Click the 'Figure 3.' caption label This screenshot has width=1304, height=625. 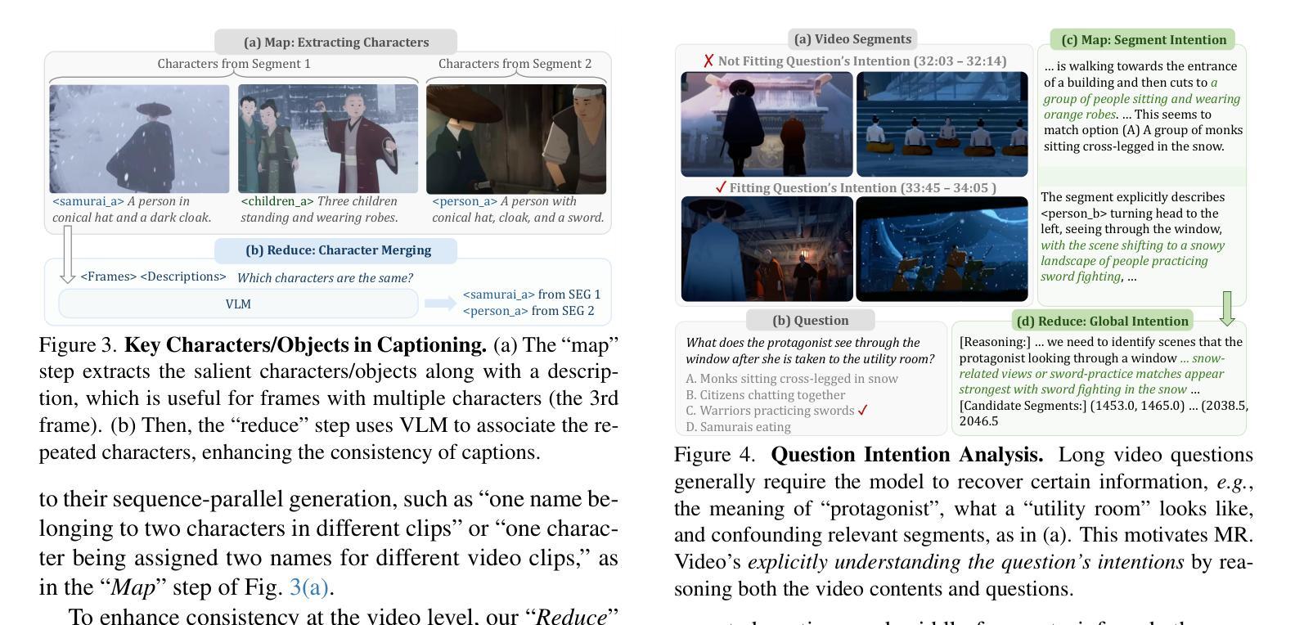tap(78, 344)
